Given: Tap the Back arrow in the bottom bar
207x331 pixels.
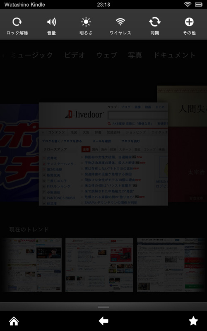Looking at the screenshot, I should point(103,321).
